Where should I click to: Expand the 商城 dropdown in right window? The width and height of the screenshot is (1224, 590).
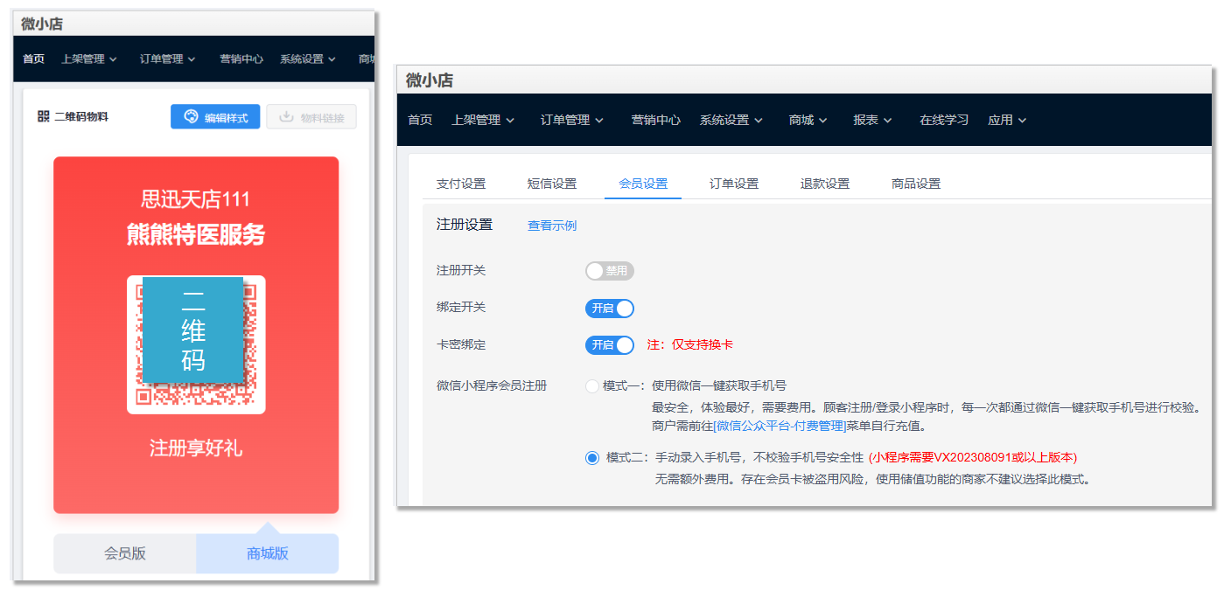coord(808,120)
